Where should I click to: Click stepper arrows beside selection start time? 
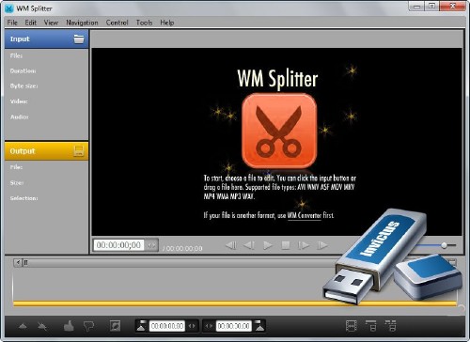(192, 326)
